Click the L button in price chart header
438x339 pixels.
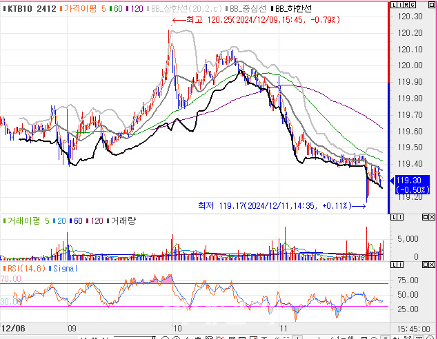click(x=393, y=5)
